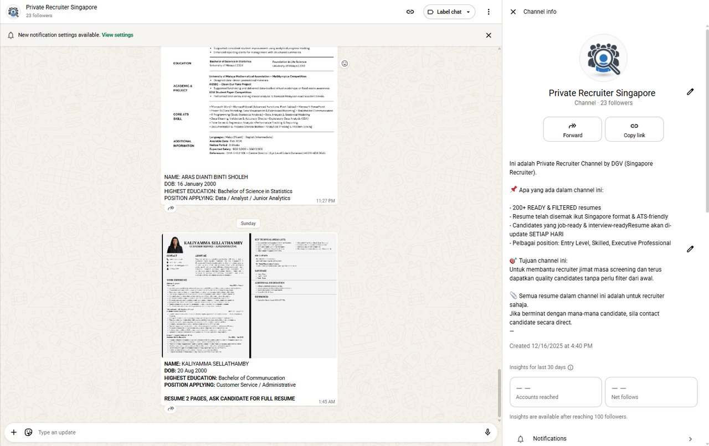Dismiss the notification settings banner
709x446 pixels.
tap(489, 35)
